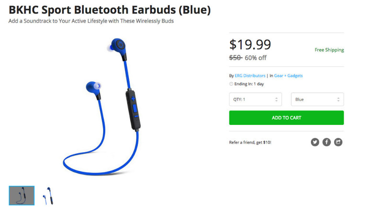Click the clock icon beside Ending In
Viewport: 368px width, 209px height.
point(231,84)
